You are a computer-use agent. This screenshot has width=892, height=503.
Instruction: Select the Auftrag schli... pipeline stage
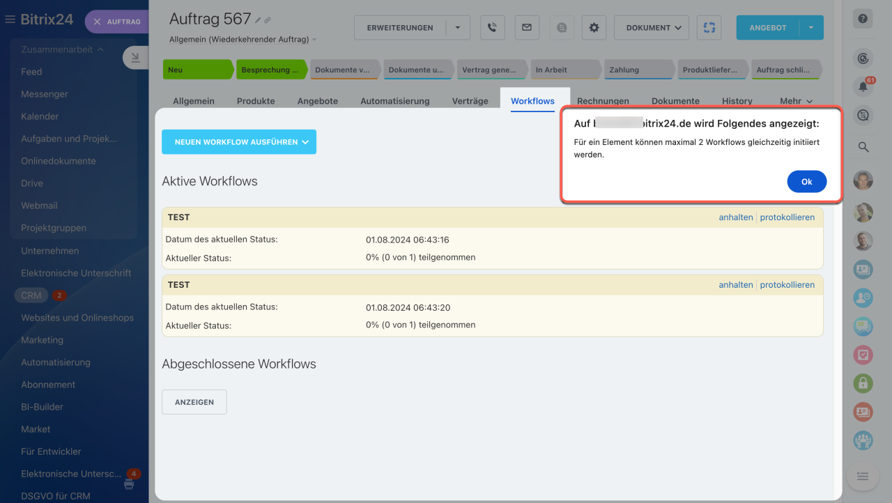786,70
